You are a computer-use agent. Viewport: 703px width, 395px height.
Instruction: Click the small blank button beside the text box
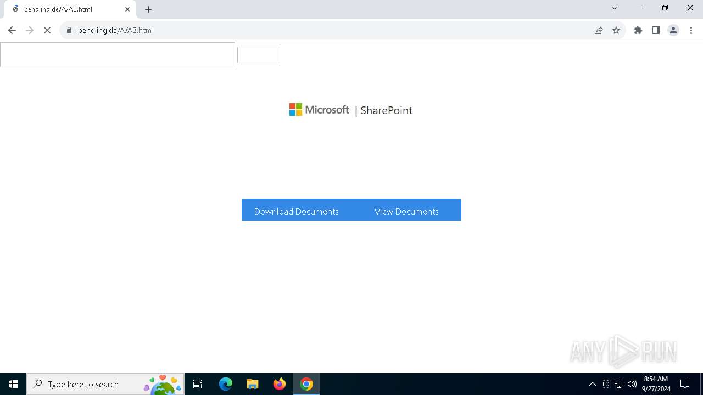pyautogui.click(x=259, y=55)
